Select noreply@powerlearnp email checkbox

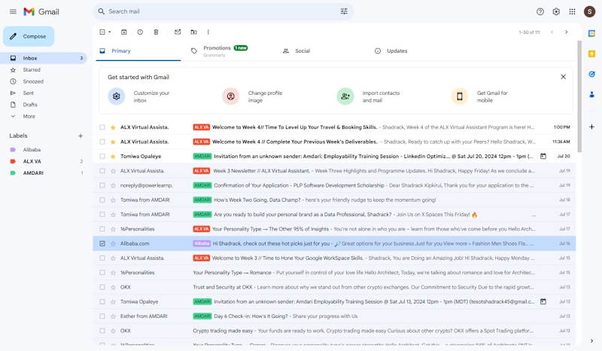[x=102, y=185]
